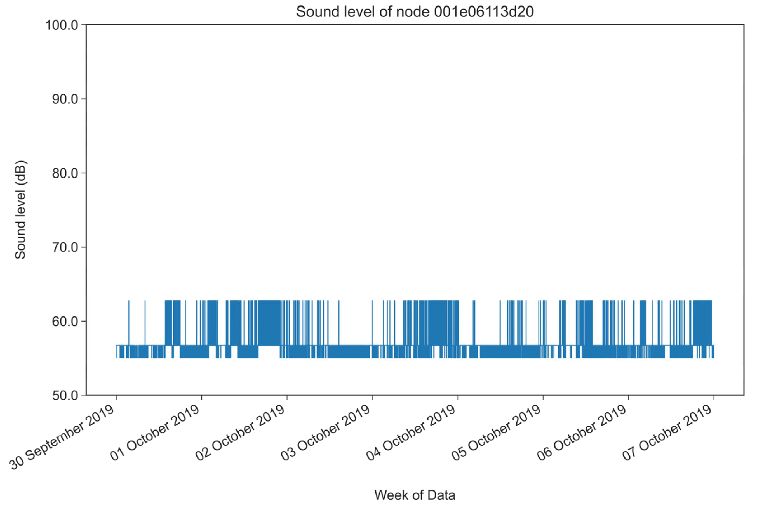Click the '04 October 2019' date label
Image resolution: width=757 pixels, height=508 pixels.
tap(411, 433)
